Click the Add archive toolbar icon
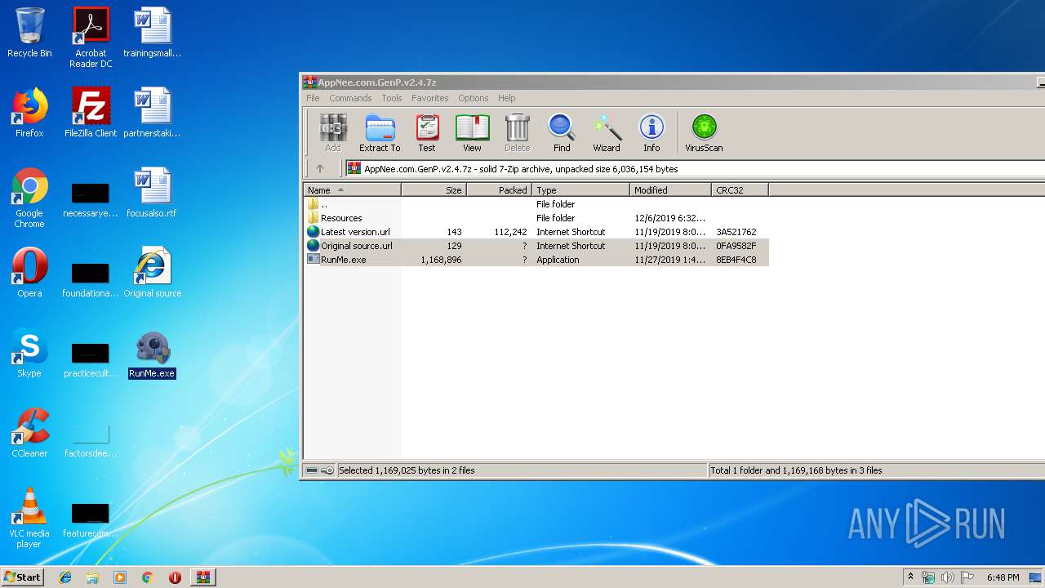The image size is (1045, 588). (x=333, y=133)
